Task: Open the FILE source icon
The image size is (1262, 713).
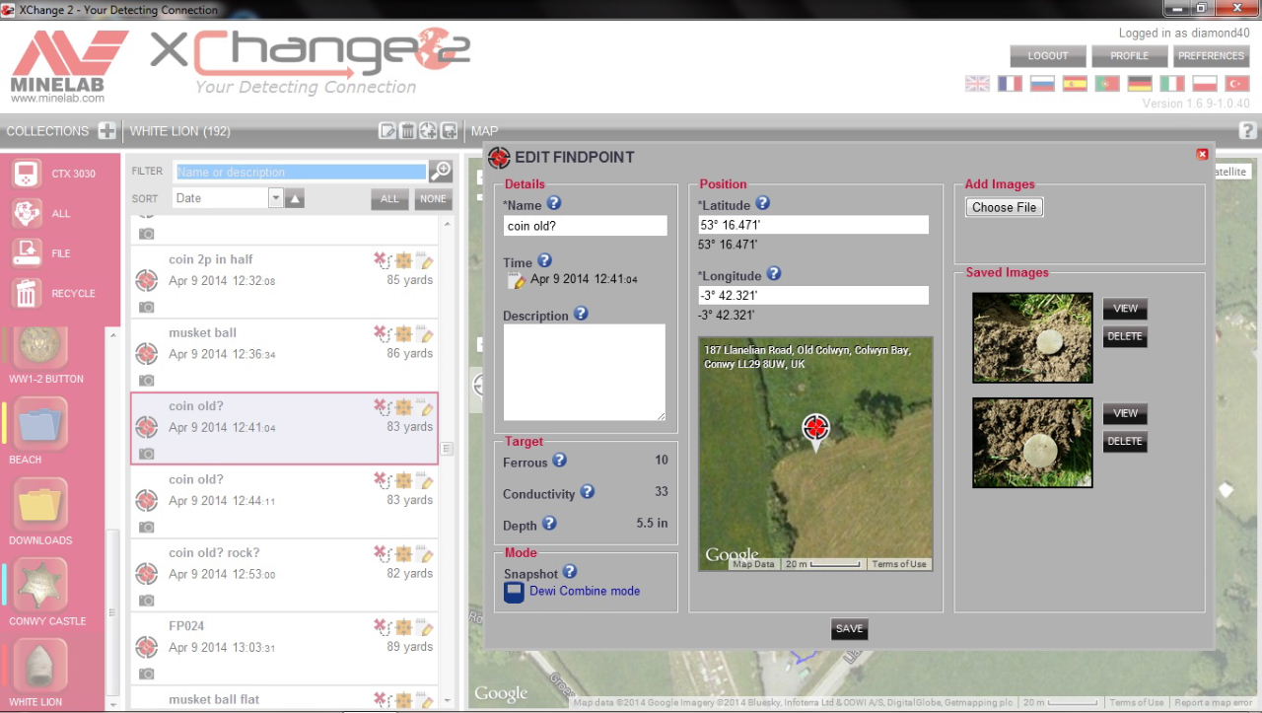Action: tap(27, 253)
